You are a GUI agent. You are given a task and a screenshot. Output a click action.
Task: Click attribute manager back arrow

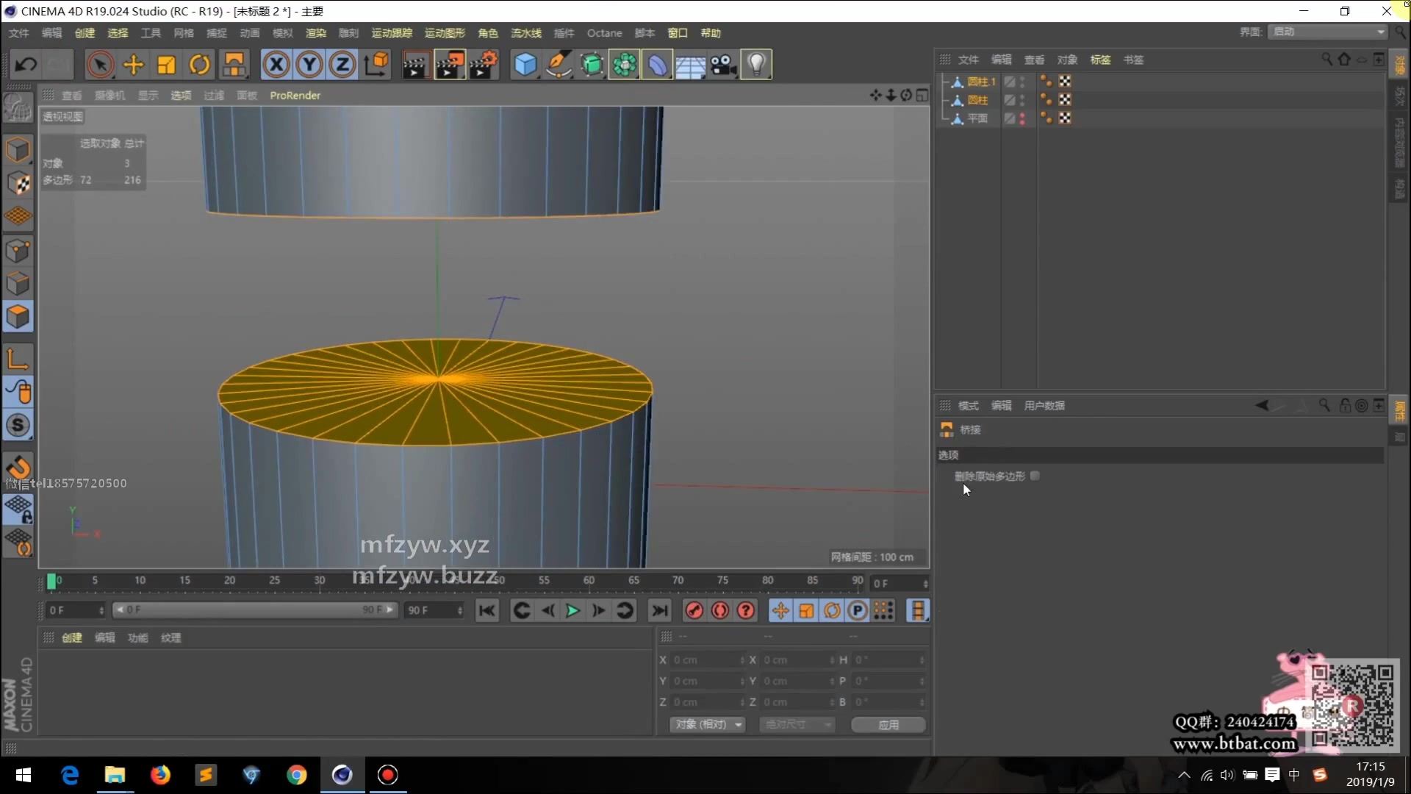1263,405
